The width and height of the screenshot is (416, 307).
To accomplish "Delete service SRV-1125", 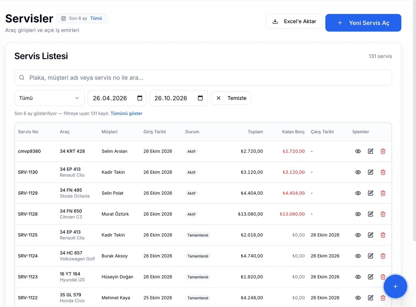I will click(383, 235).
